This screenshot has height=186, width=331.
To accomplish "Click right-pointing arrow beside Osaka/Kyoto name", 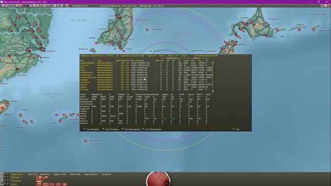I will [x=8, y=174].
